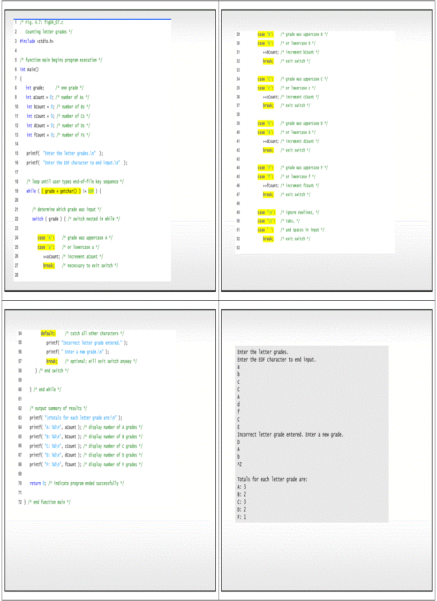Click the 'return 0;' statement

[37, 483]
